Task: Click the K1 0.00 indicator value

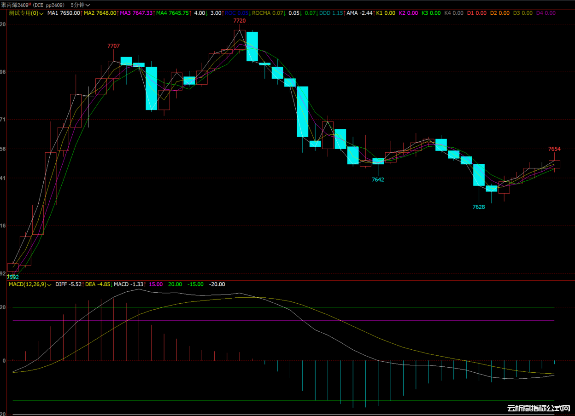Action: click(386, 13)
